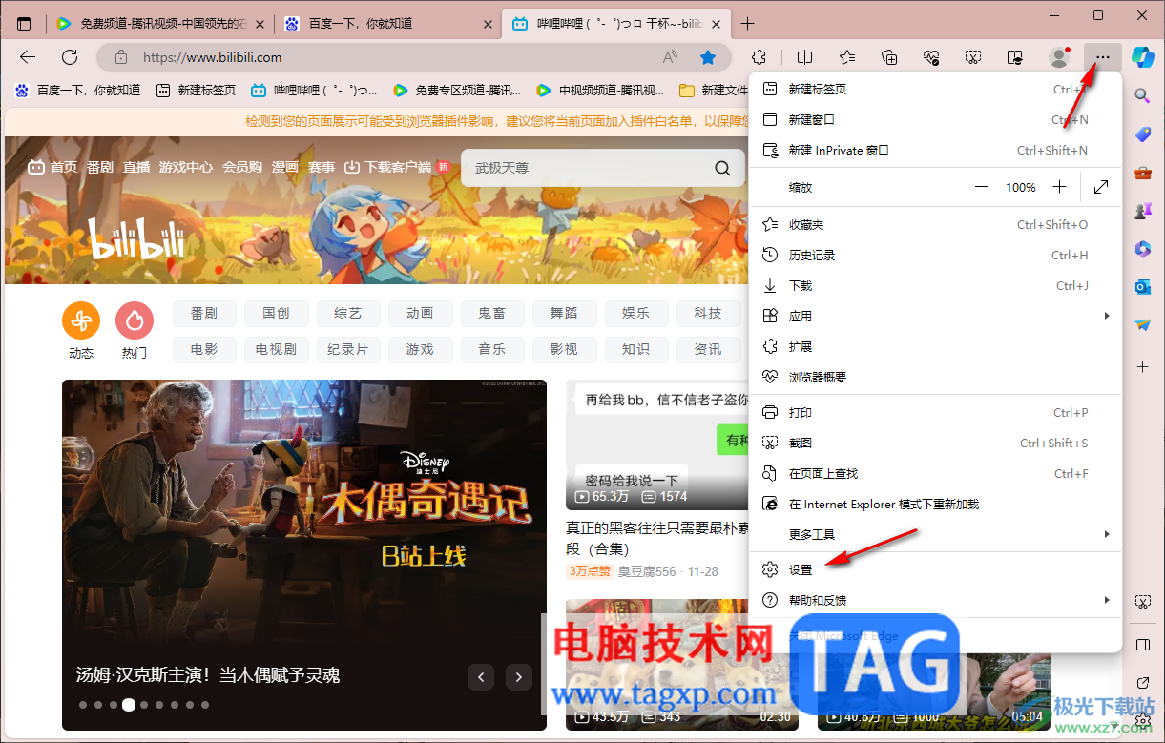
Task: Open the read aloud icon in the address bar
Action: pos(671,57)
